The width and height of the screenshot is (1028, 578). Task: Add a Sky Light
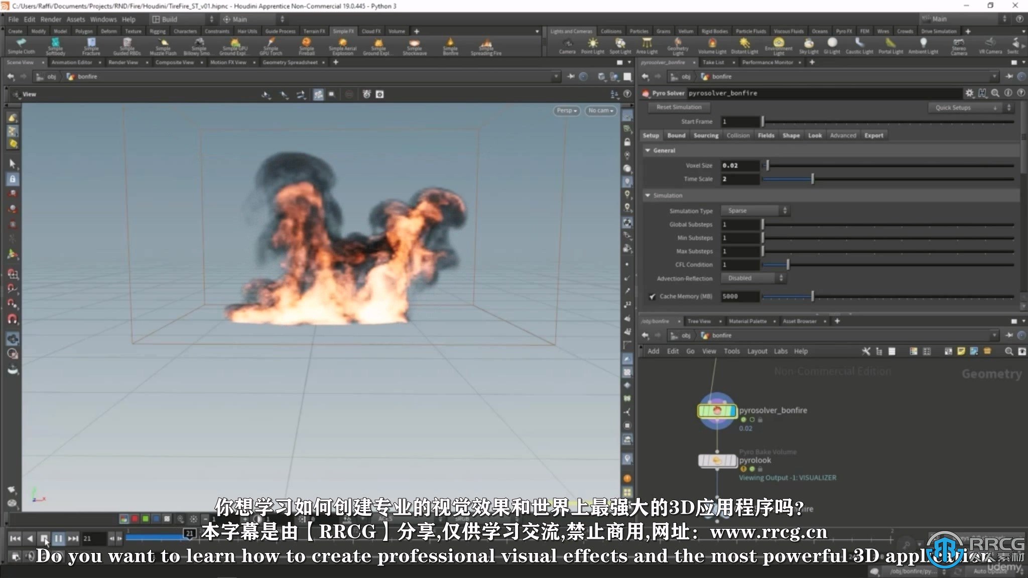click(809, 46)
